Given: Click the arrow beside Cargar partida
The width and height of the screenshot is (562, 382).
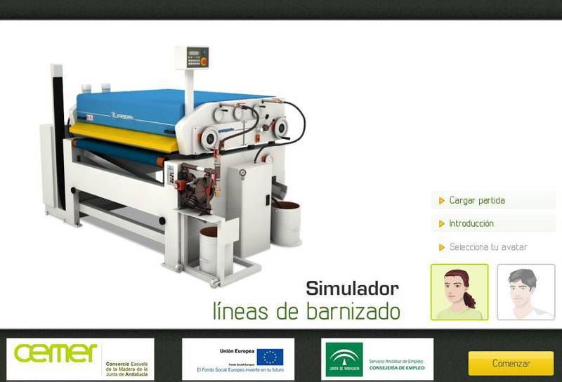Looking at the screenshot, I should pyautogui.click(x=442, y=200).
